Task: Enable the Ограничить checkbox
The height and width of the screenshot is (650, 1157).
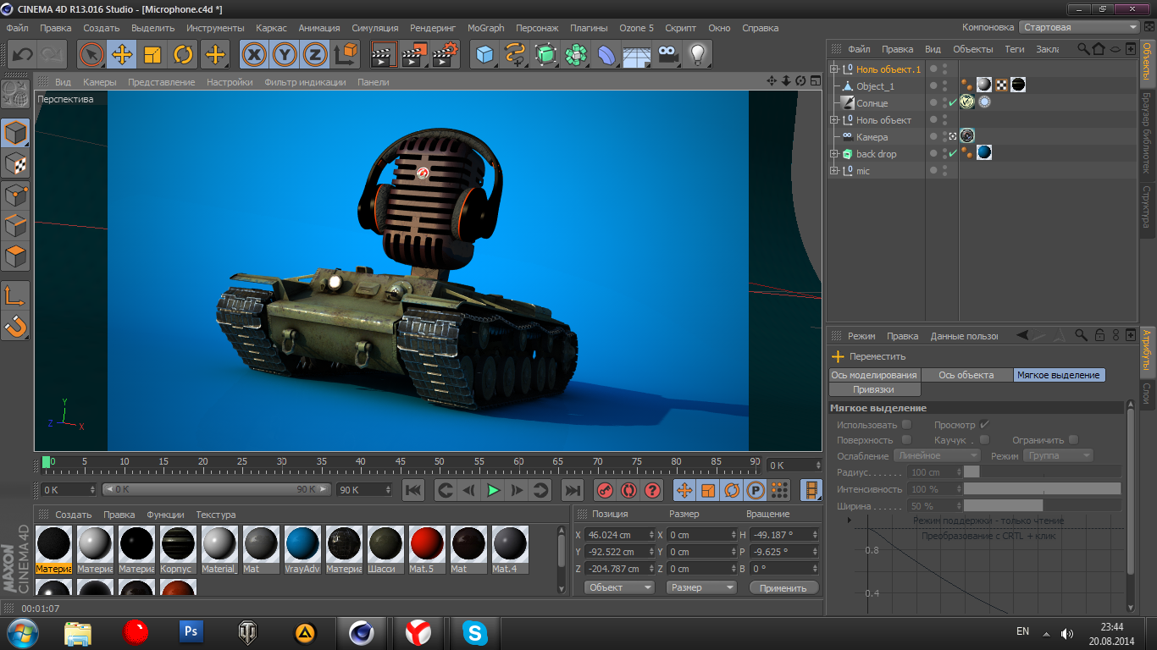Action: (x=1073, y=440)
